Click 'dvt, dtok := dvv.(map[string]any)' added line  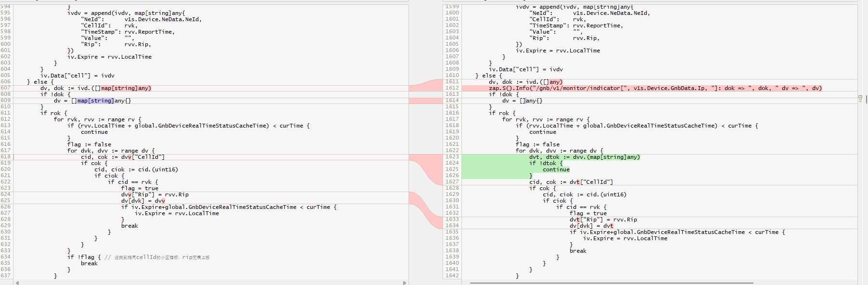click(584, 157)
